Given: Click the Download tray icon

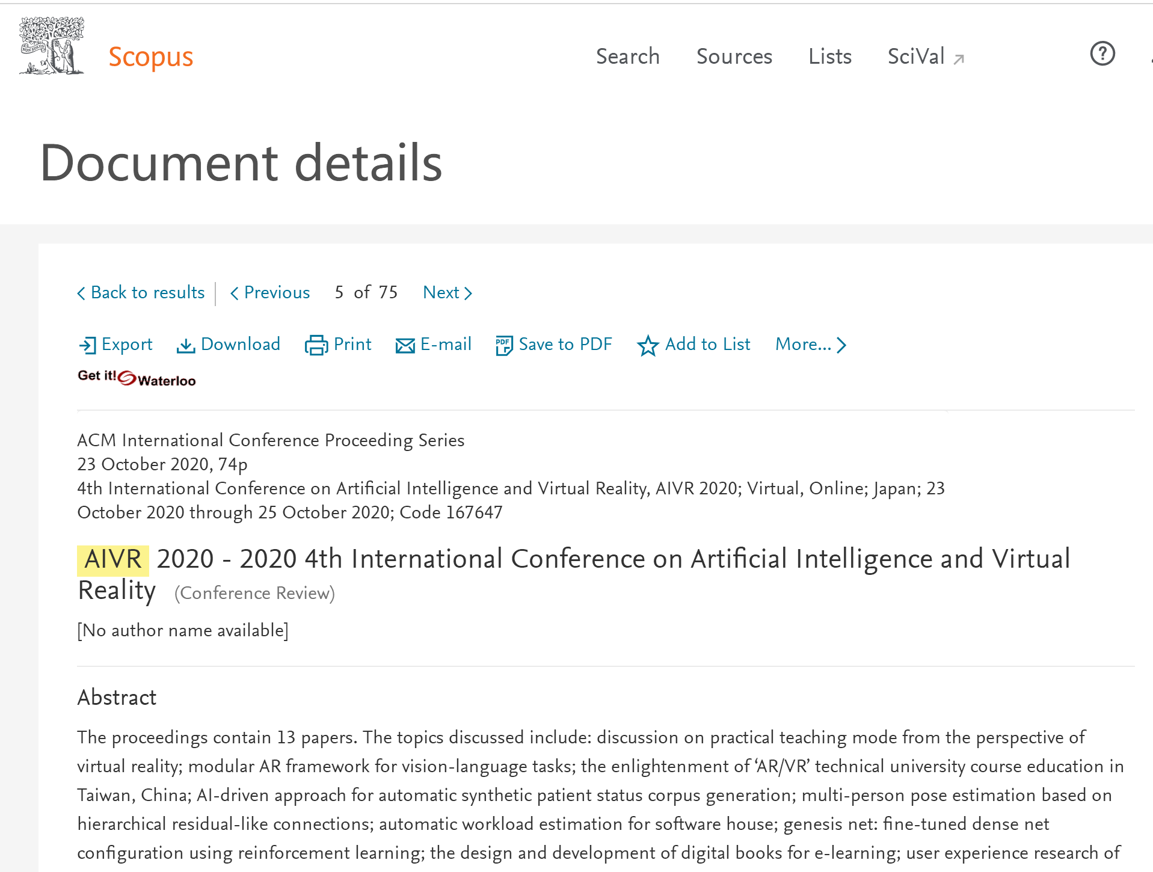Looking at the screenshot, I should click(186, 346).
